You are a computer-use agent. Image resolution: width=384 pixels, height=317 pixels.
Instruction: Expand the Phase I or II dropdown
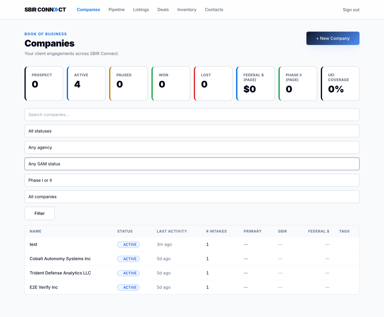point(192,180)
